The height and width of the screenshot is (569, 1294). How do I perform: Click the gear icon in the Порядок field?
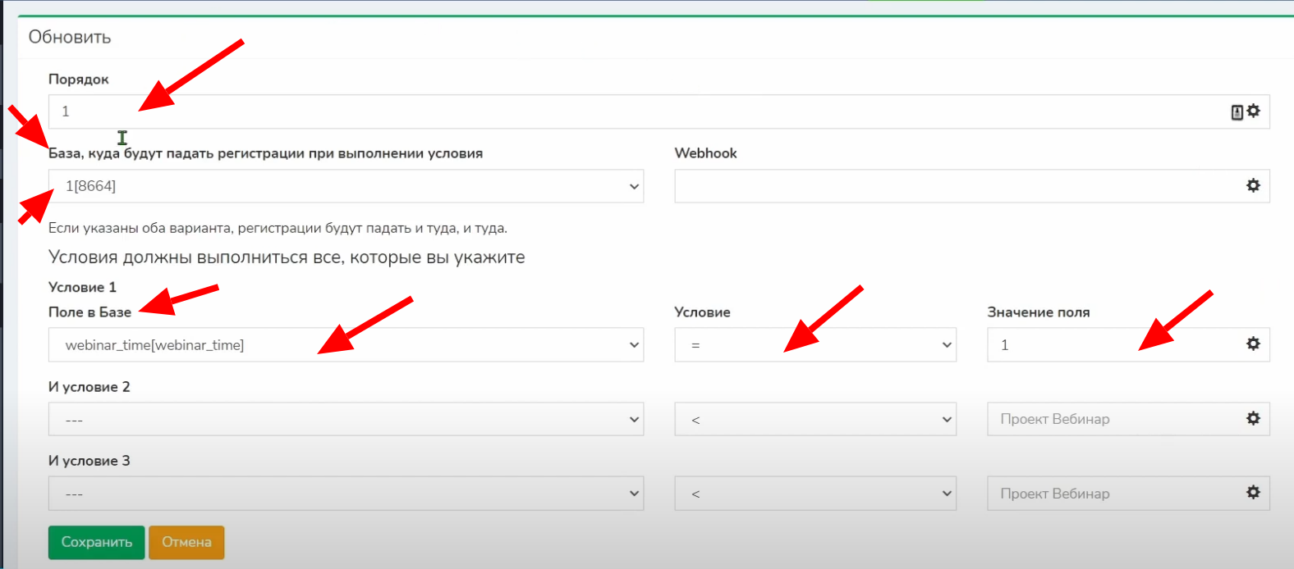click(1253, 111)
